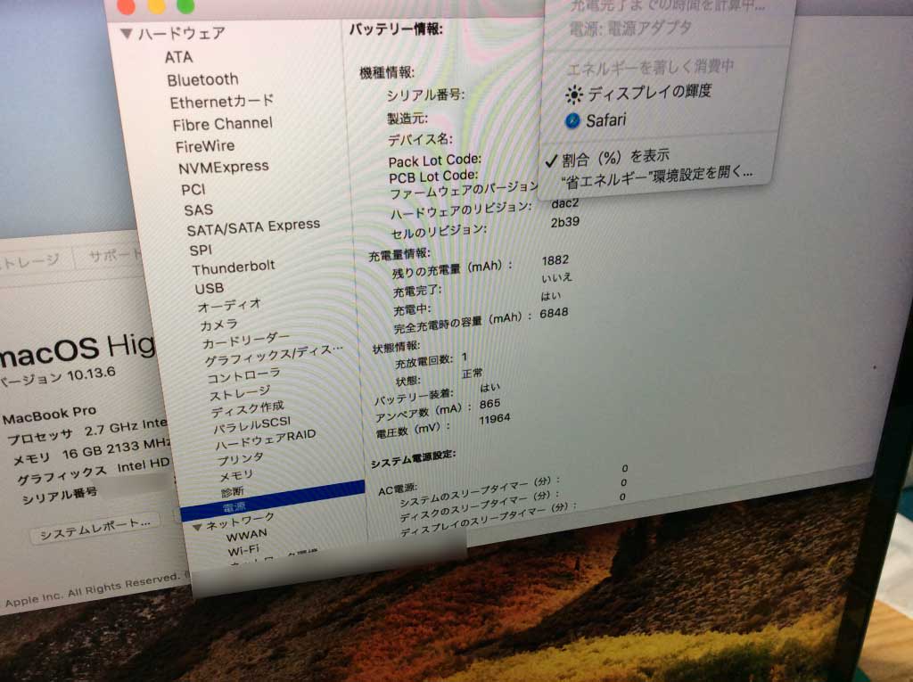Choose ディスプレイの輝度 menu entry
This screenshot has height=682, width=913.
pyautogui.click(x=649, y=92)
